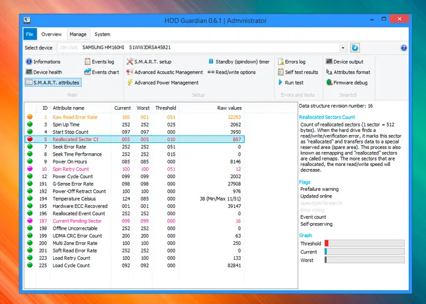This screenshot has height=304, width=426.
Task: Start Run test
Action: coord(291,83)
